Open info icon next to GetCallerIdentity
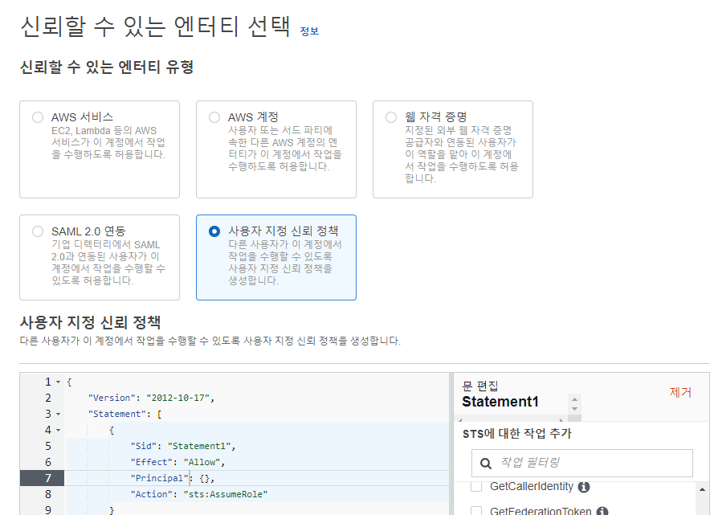This screenshot has width=714, height=515. (x=584, y=487)
